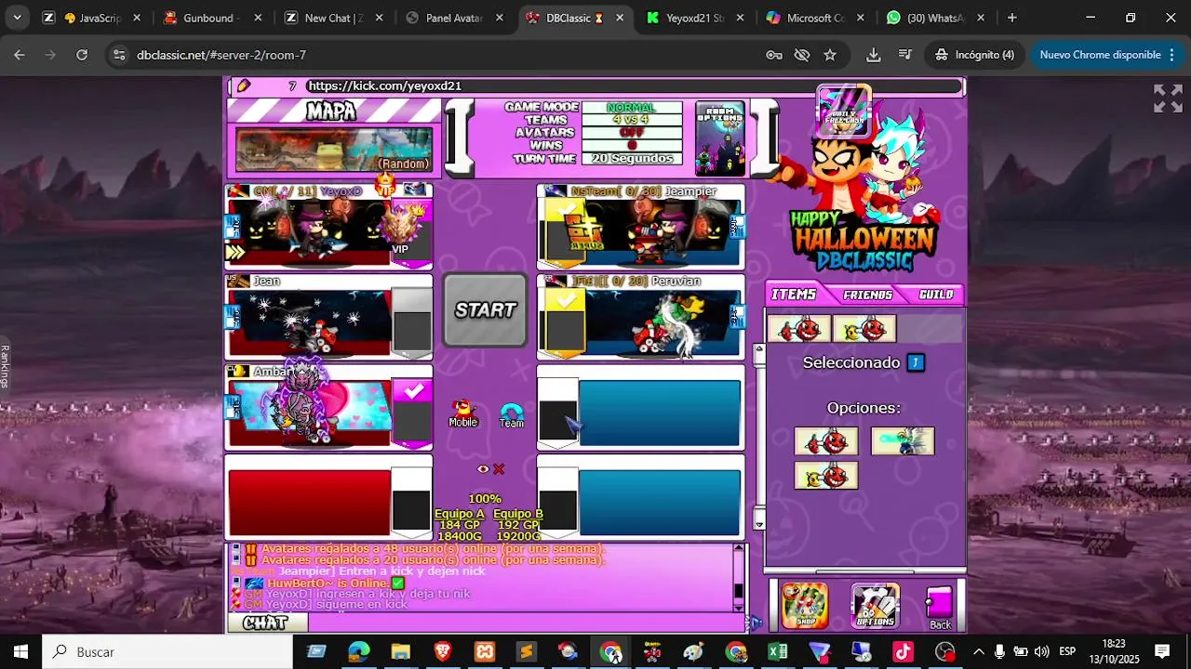
Task: Click the AVATARS Off value
Action: (x=632, y=133)
